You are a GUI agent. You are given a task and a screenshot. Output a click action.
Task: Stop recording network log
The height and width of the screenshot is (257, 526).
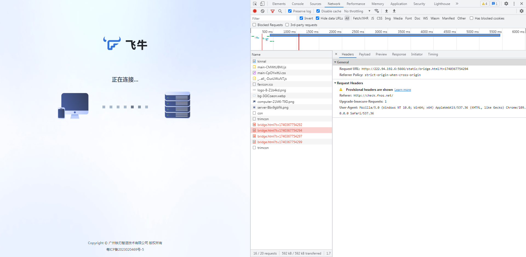tap(255, 11)
